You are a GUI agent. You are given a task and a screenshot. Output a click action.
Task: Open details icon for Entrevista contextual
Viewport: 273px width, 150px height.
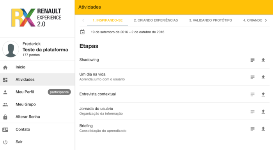[x=252, y=95]
